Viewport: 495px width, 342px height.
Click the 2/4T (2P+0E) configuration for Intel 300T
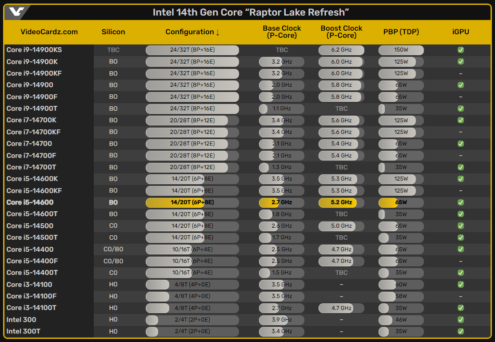192,331
